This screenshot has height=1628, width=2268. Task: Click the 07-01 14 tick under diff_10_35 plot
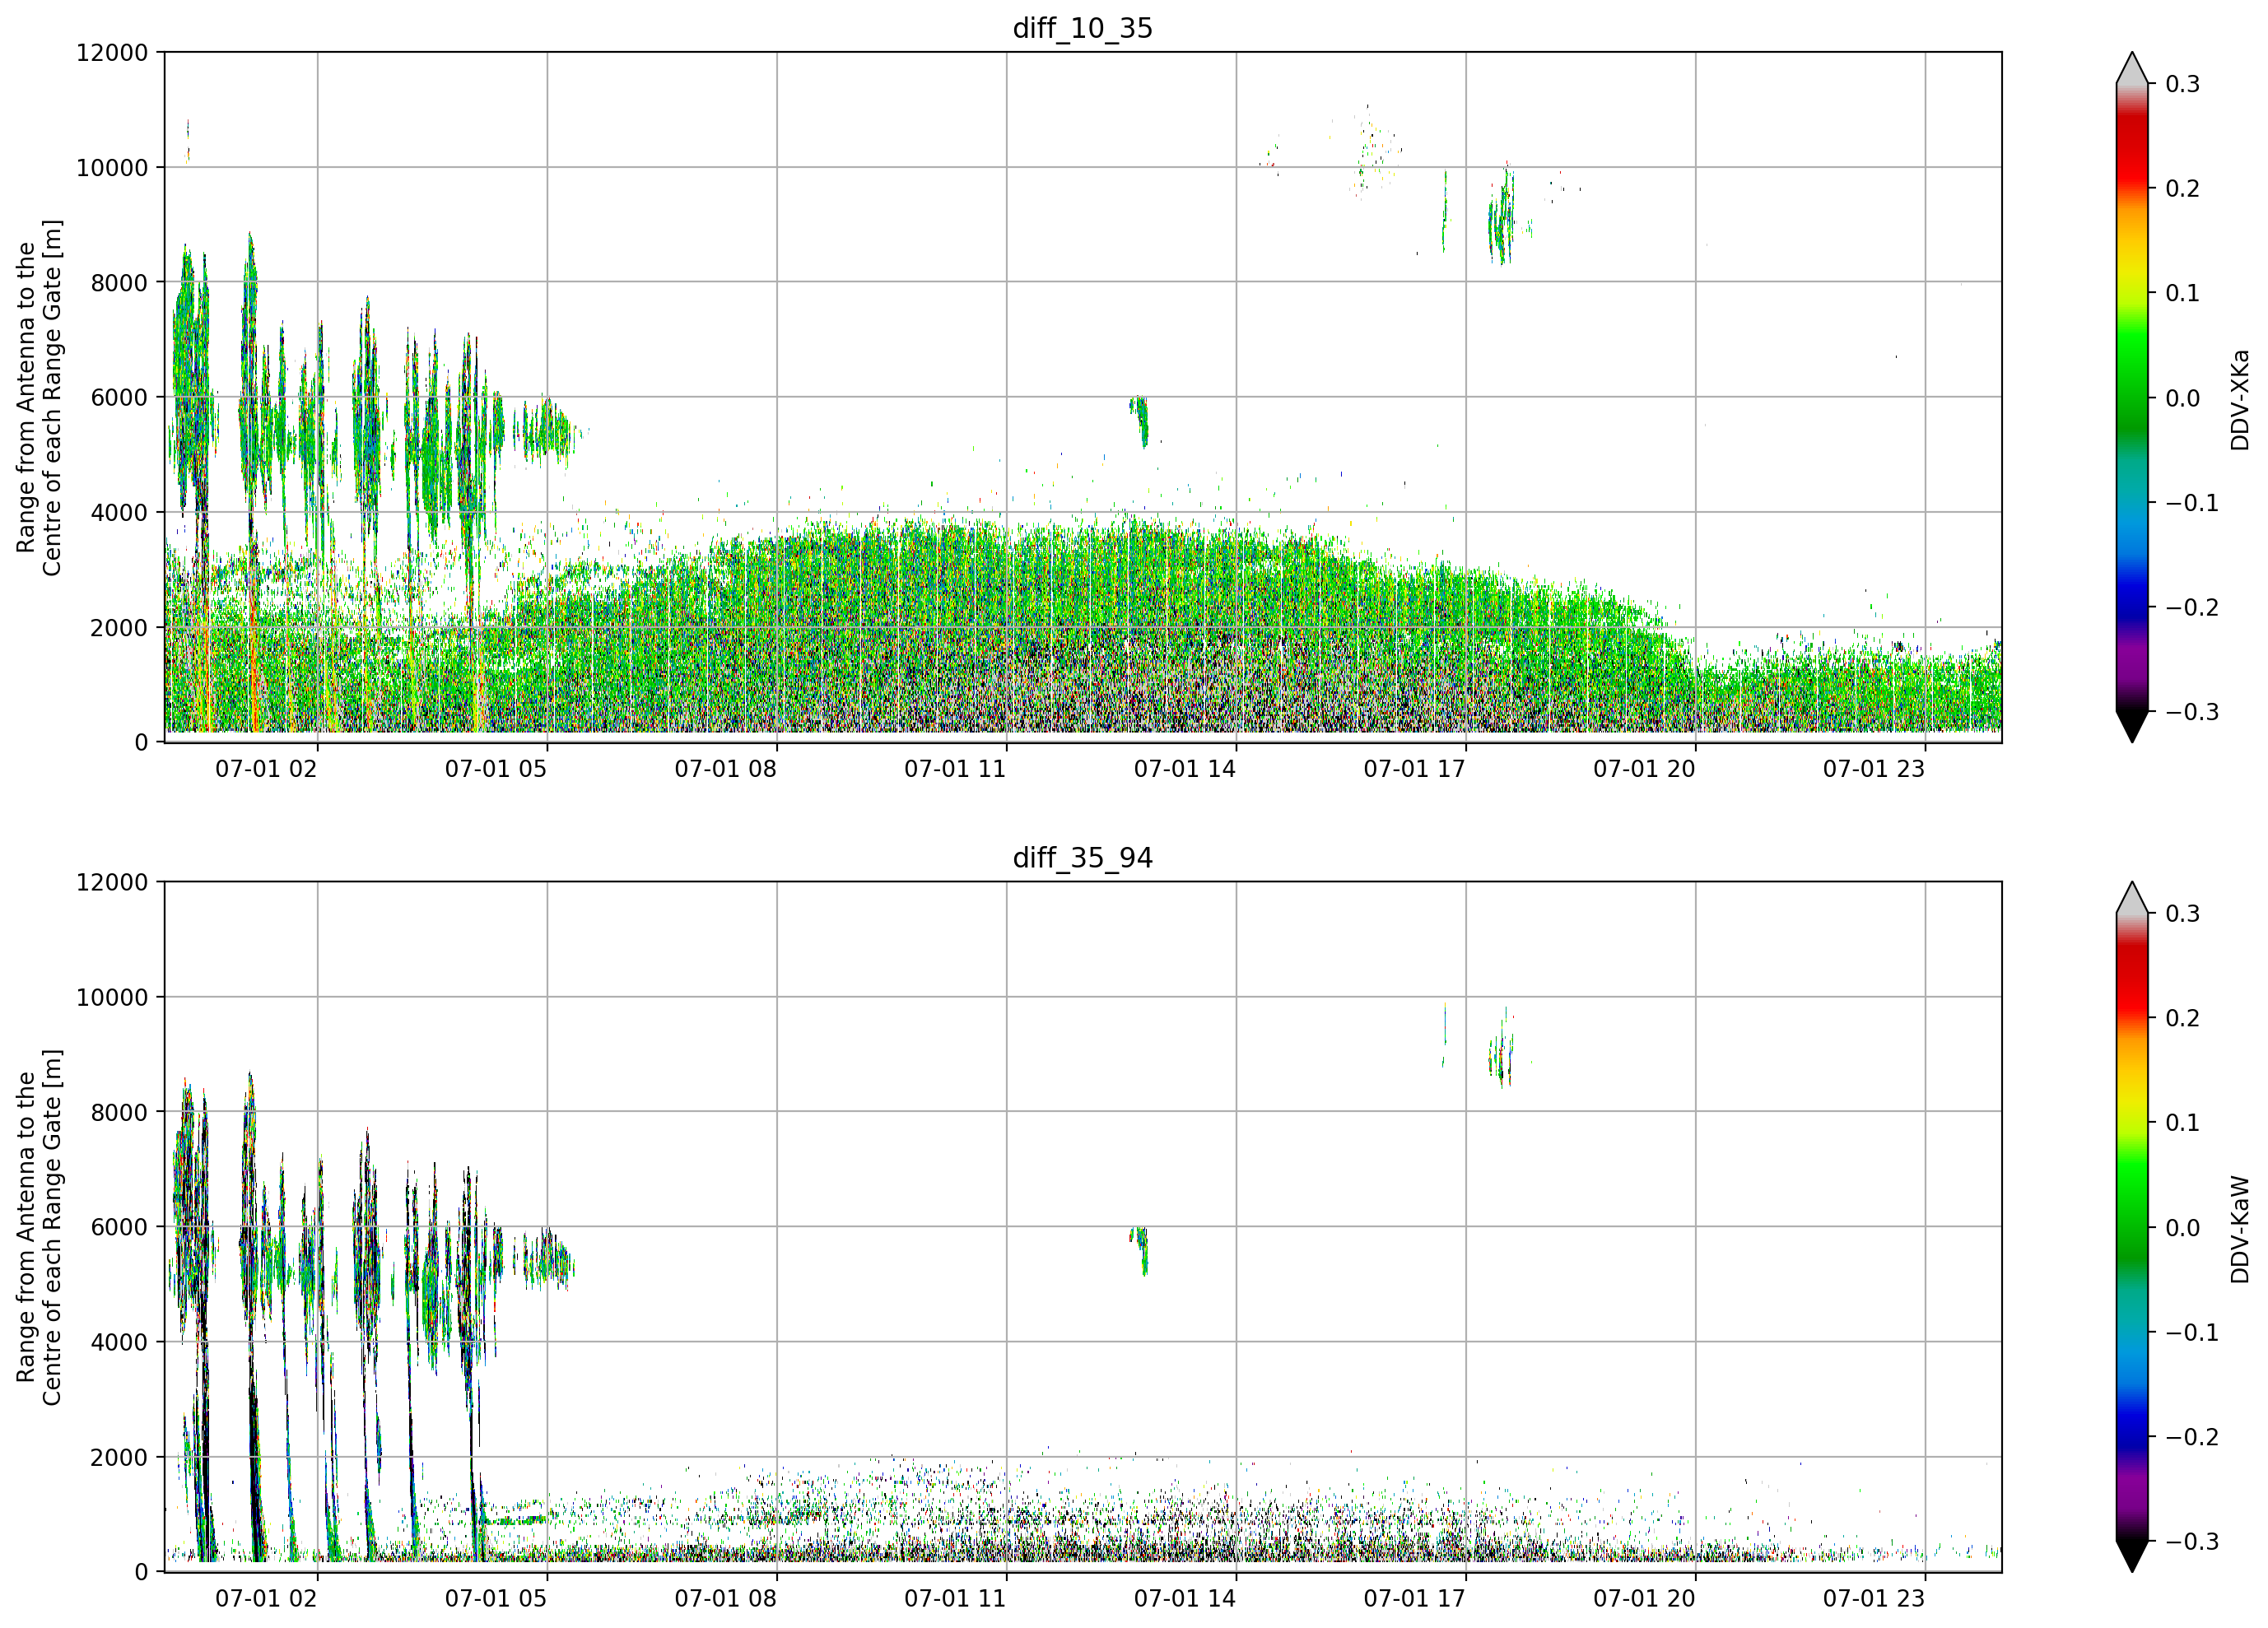[1185, 769]
